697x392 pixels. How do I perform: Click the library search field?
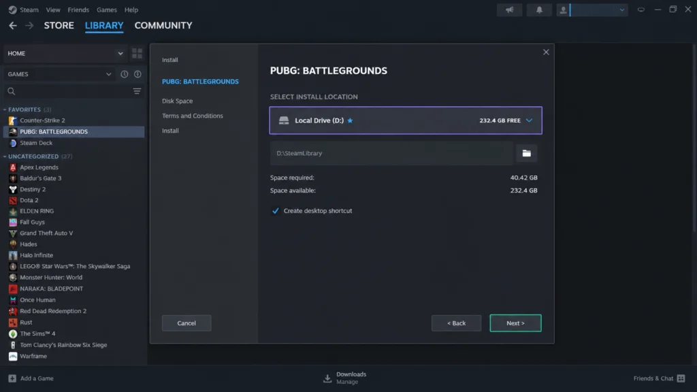pyautogui.click(x=74, y=92)
